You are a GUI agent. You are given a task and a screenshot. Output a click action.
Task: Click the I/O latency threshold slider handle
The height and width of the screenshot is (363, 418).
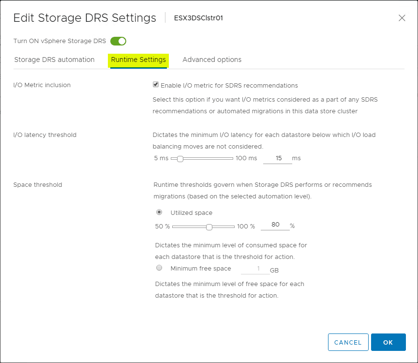(x=180, y=158)
